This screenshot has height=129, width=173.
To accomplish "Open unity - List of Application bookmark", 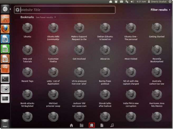I will coord(53,76).
